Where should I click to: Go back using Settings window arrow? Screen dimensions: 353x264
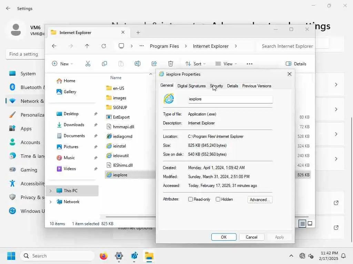coord(8,8)
